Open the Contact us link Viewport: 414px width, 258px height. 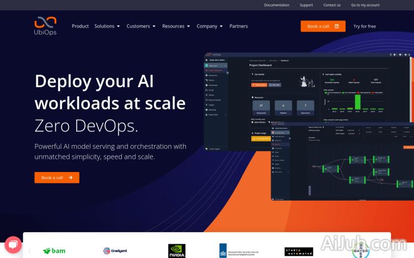(x=332, y=5)
